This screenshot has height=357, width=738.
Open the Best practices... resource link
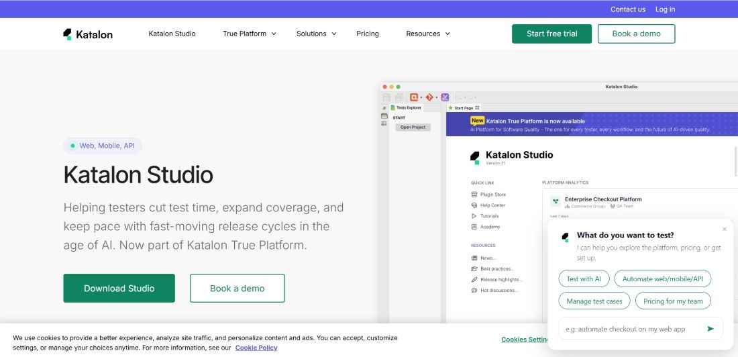(497, 269)
